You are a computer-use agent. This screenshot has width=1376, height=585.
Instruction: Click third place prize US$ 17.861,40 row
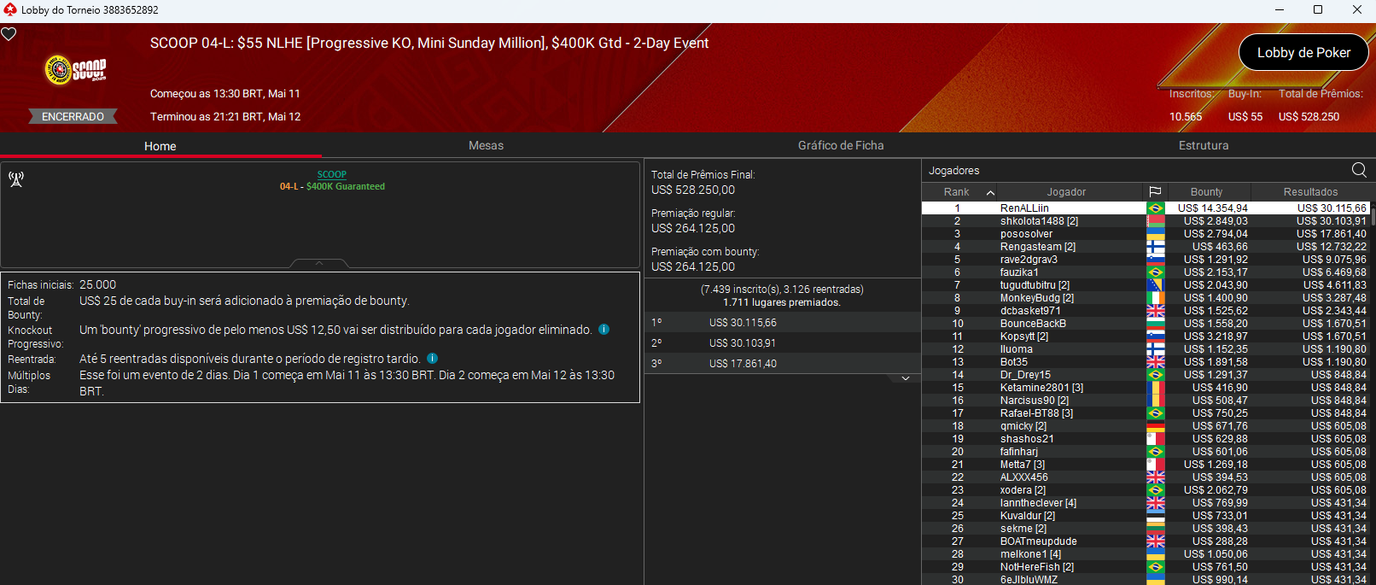[782, 364]
